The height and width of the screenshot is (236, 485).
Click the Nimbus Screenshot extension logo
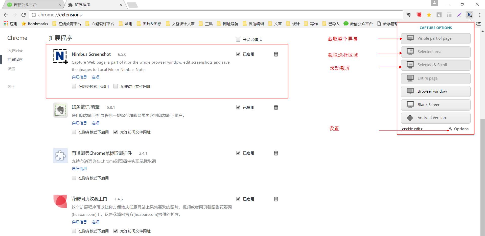[x=60, y=57]
